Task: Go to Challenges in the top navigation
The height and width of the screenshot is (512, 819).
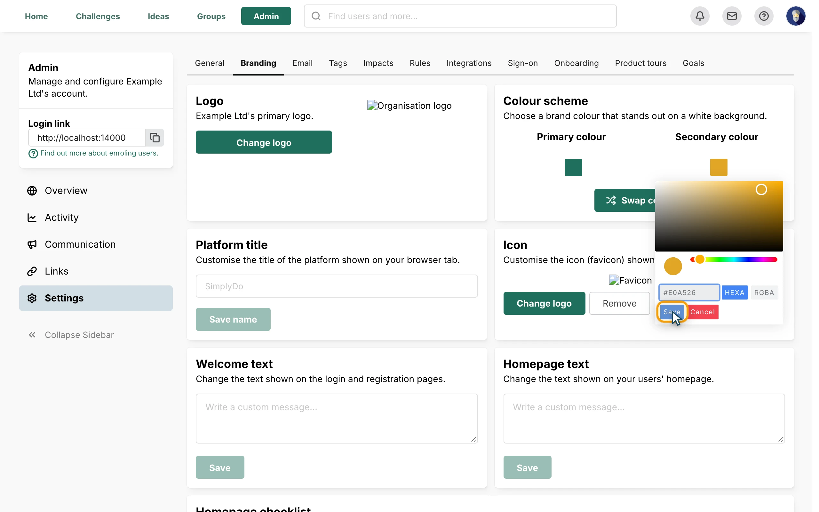Action: (x=98, y=16)
